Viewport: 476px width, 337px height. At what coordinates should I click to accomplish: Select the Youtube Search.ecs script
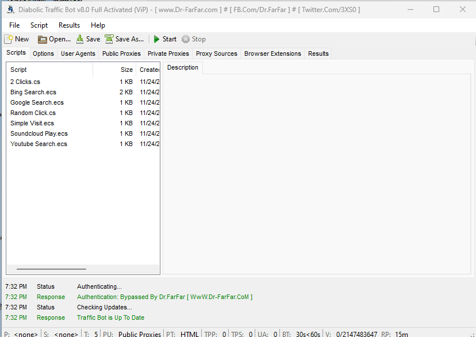[x=39, y=144]
